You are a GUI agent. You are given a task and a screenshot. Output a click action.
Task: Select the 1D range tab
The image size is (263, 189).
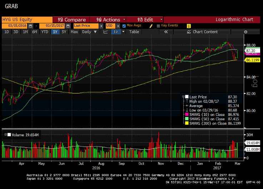(x=6, y=32)
